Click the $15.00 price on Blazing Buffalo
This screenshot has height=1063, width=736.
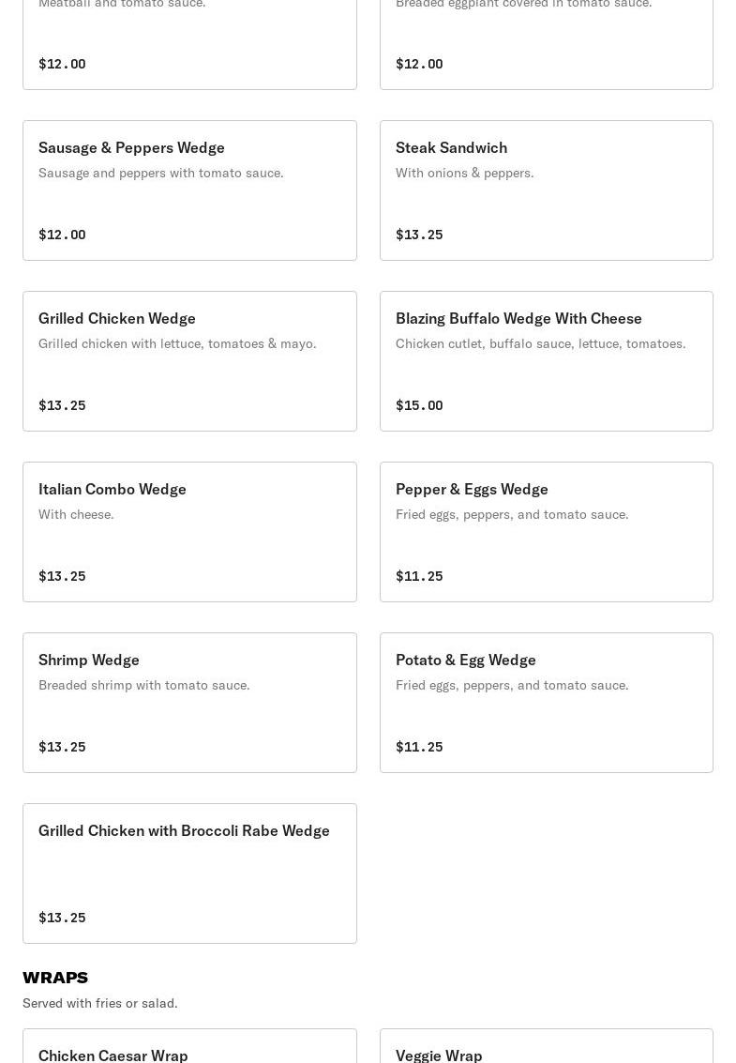[419, 405]
